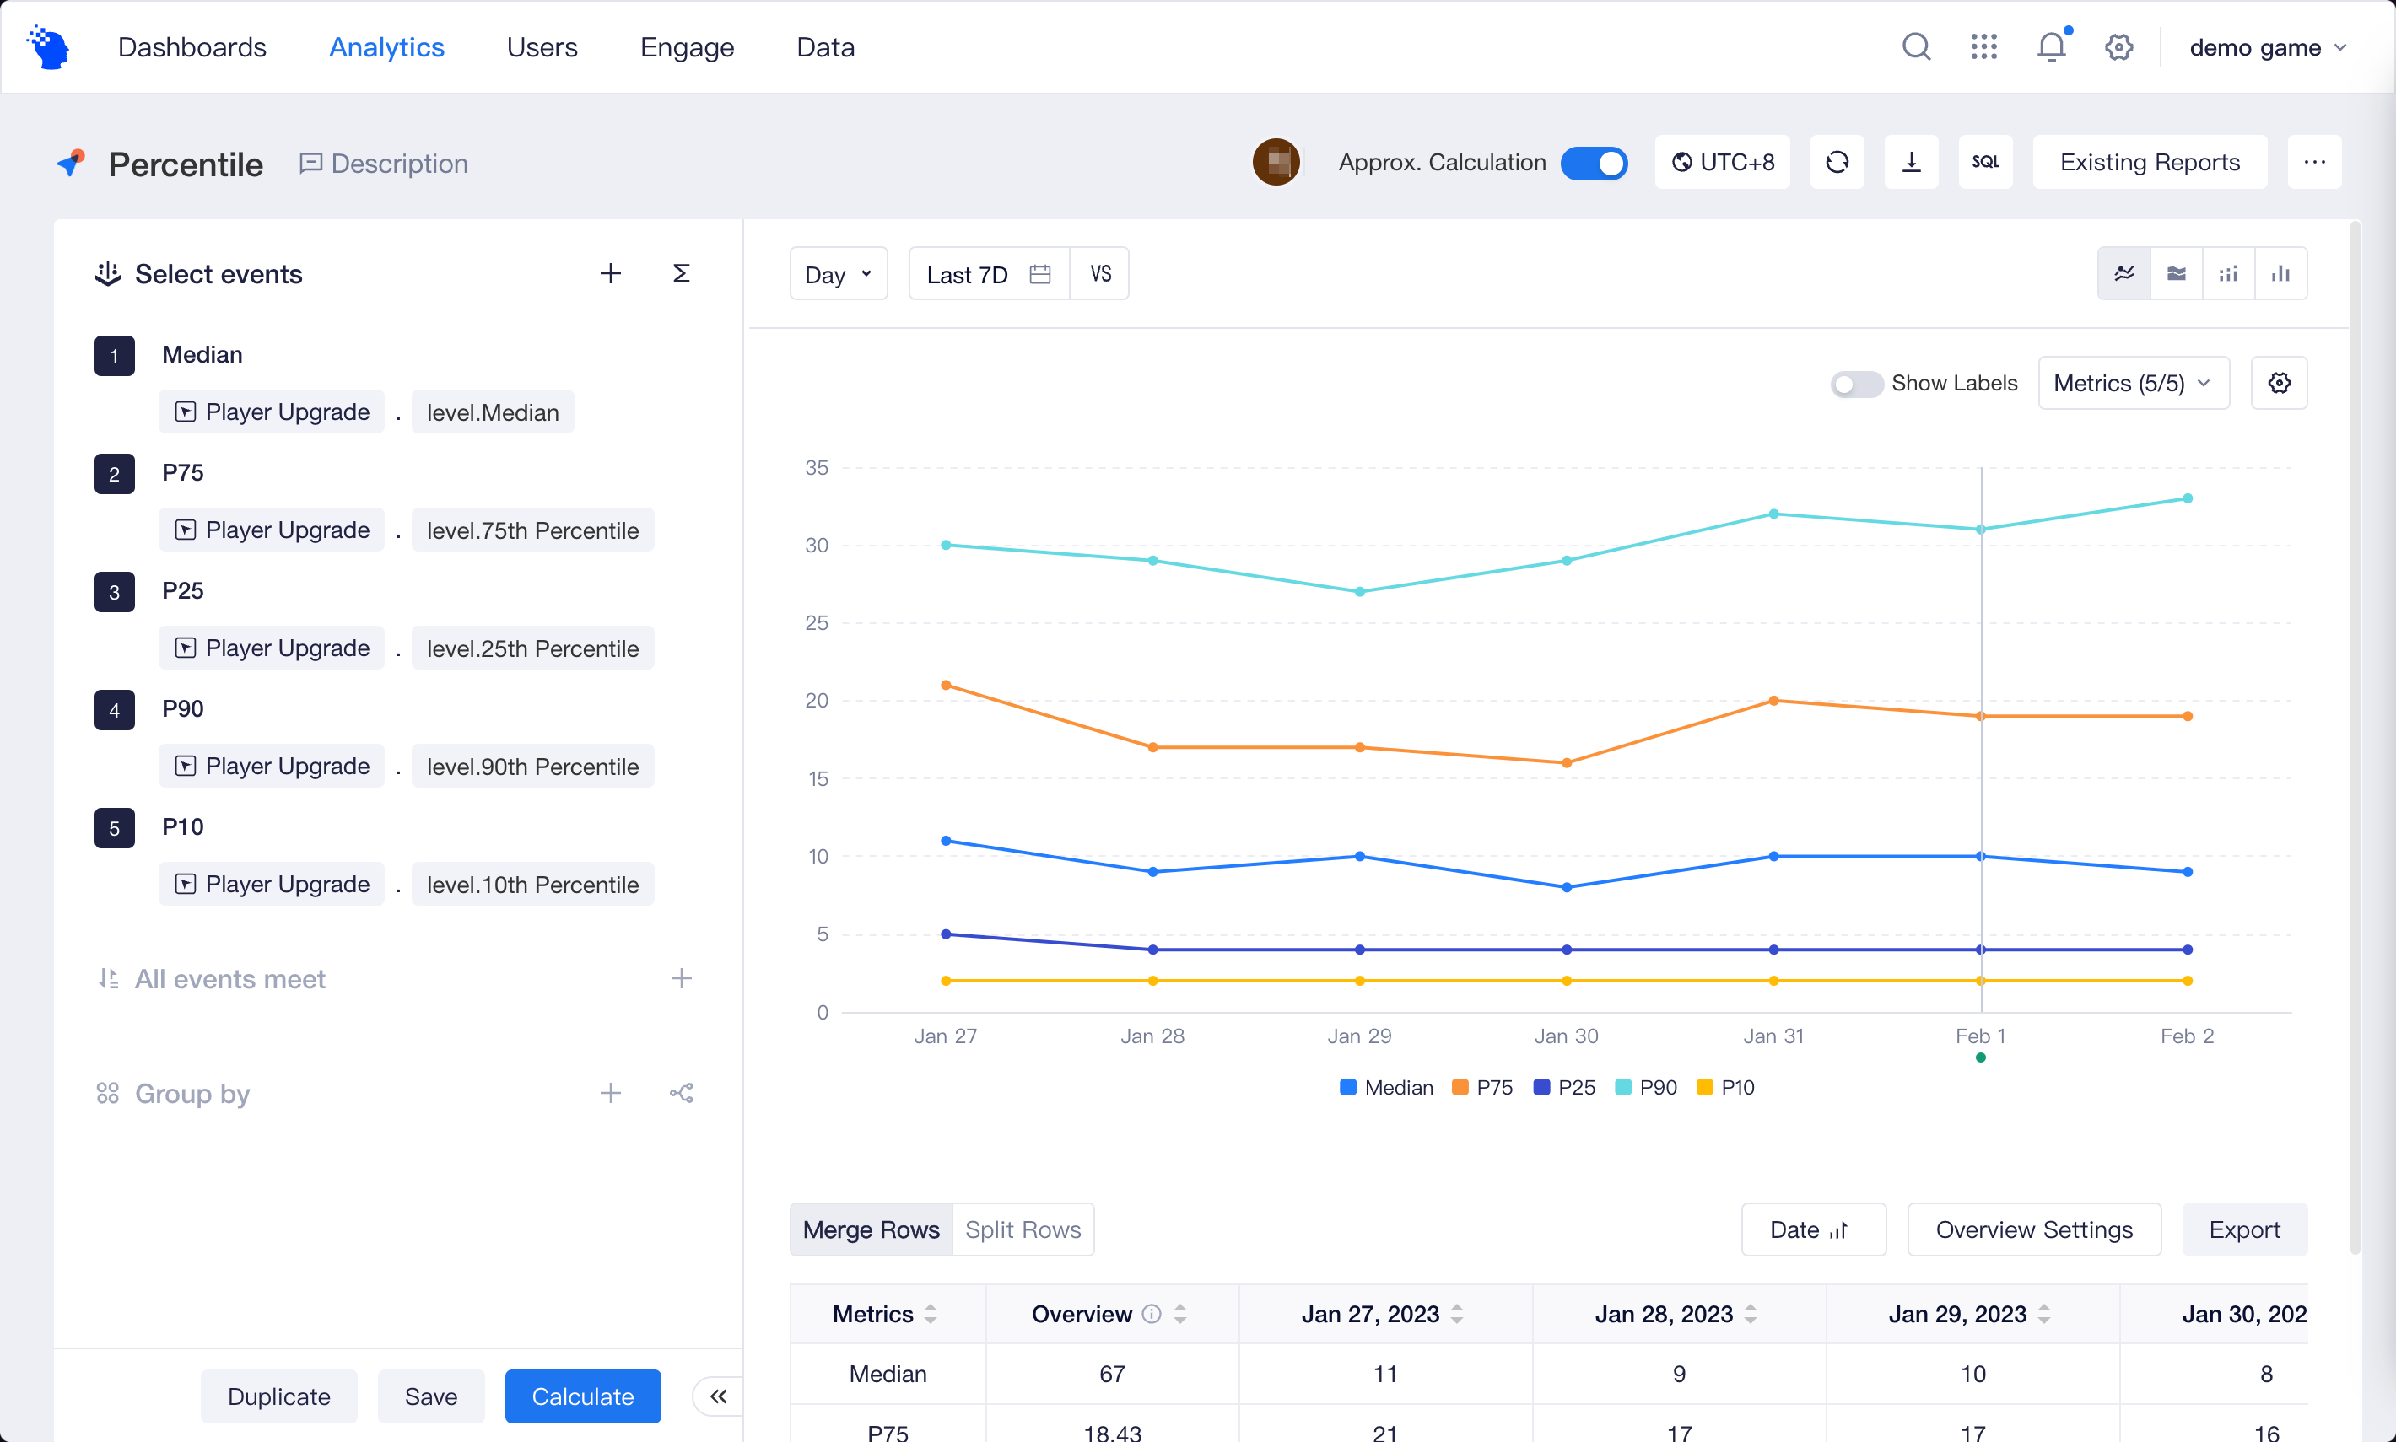Add a new event with plus icon
Screen dimensions: 2396x1442
pos(611,274)
